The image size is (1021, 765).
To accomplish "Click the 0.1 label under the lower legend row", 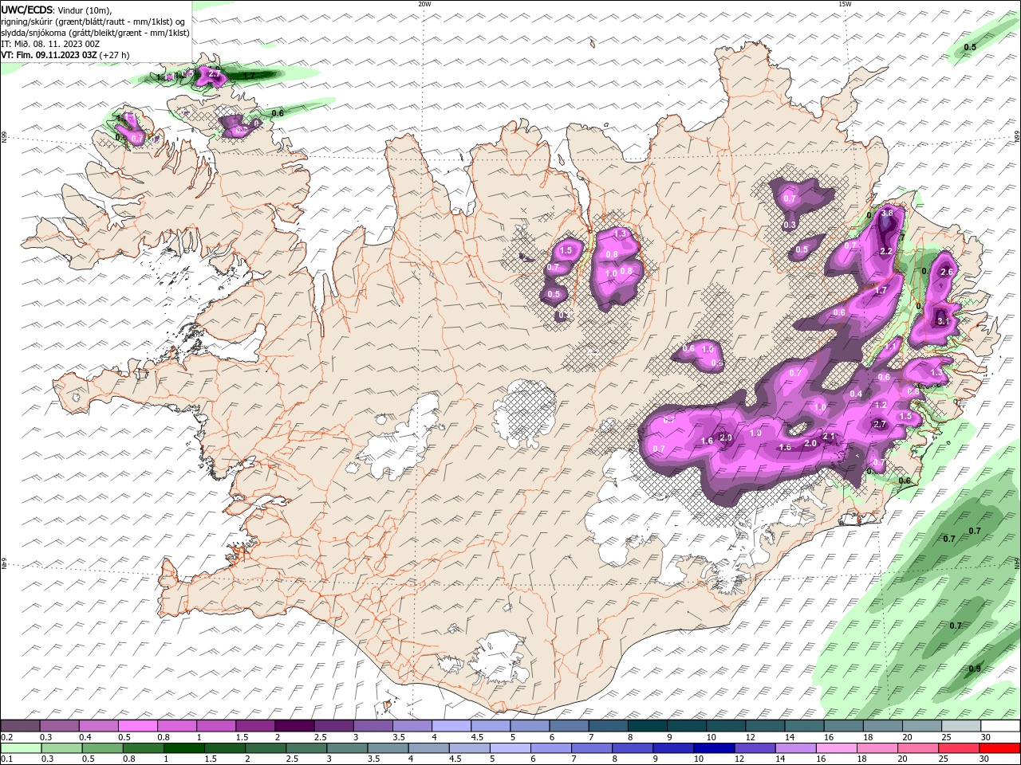I will click(x=7, y=759).
